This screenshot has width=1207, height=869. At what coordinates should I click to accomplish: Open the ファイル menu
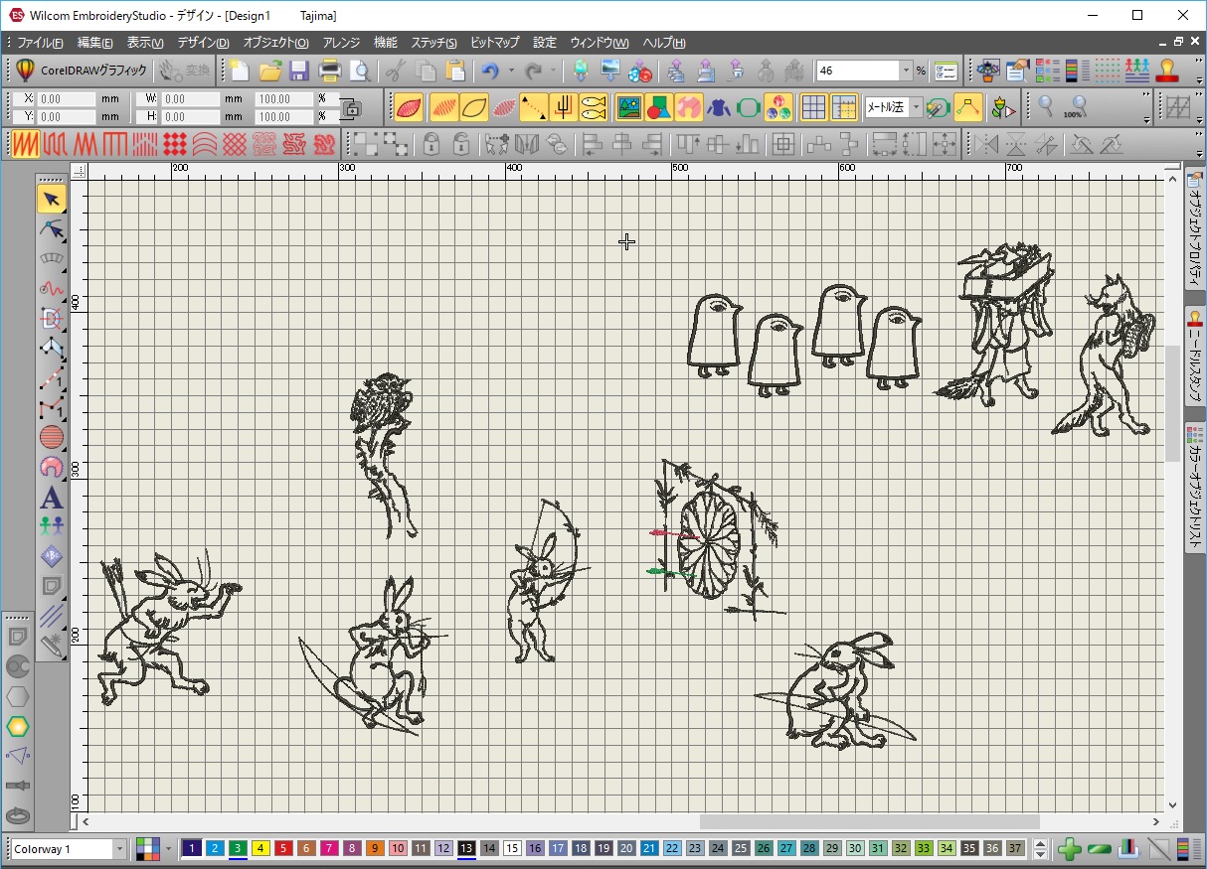click(x=40, y=43)
